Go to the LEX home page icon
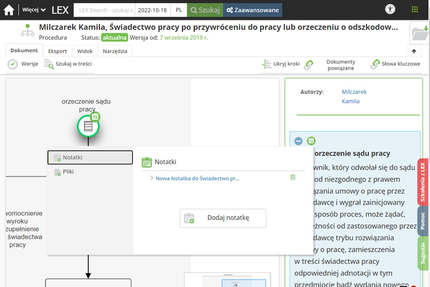430x287 pixels. point(9,10)
